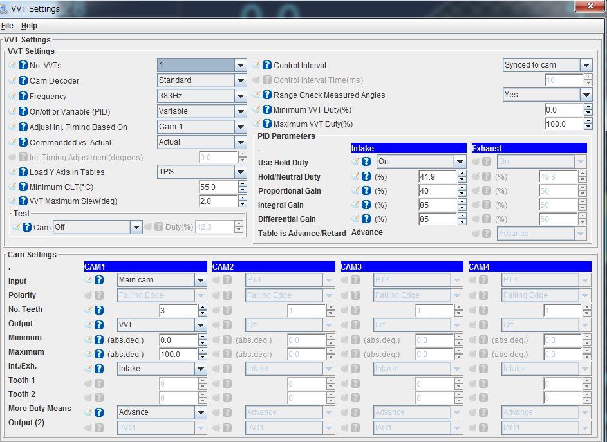Screen dimensions: 607x442
Task: Show help for Load Y Axis In Tables
Action: (23, 172)
